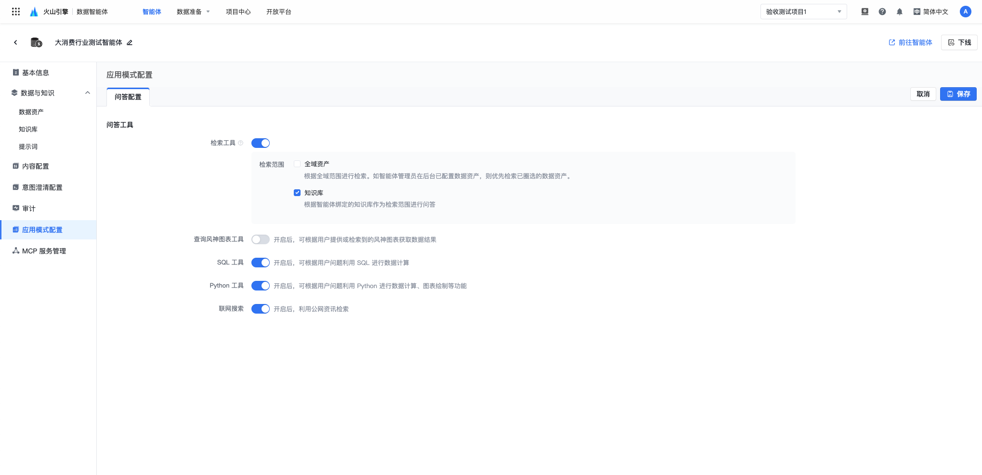The image size is (982, 475).
Task: Open 内容配置 in the sidebar
Action: pyautogui.click(x=36, y=166)
